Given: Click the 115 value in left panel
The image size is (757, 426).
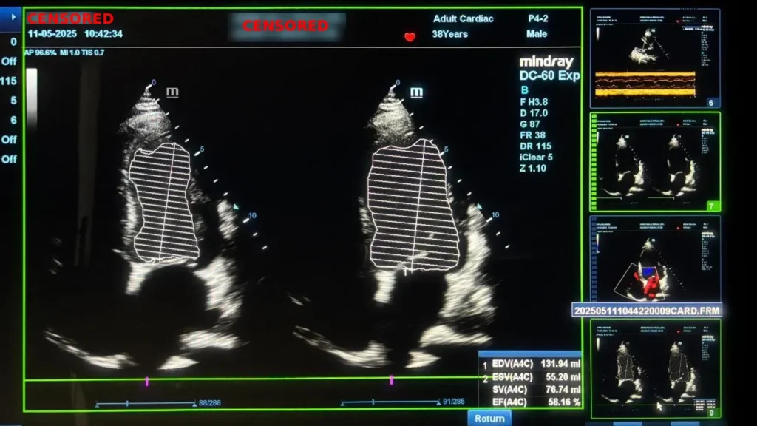Looking at the screenshot, I should pos(9,81).
